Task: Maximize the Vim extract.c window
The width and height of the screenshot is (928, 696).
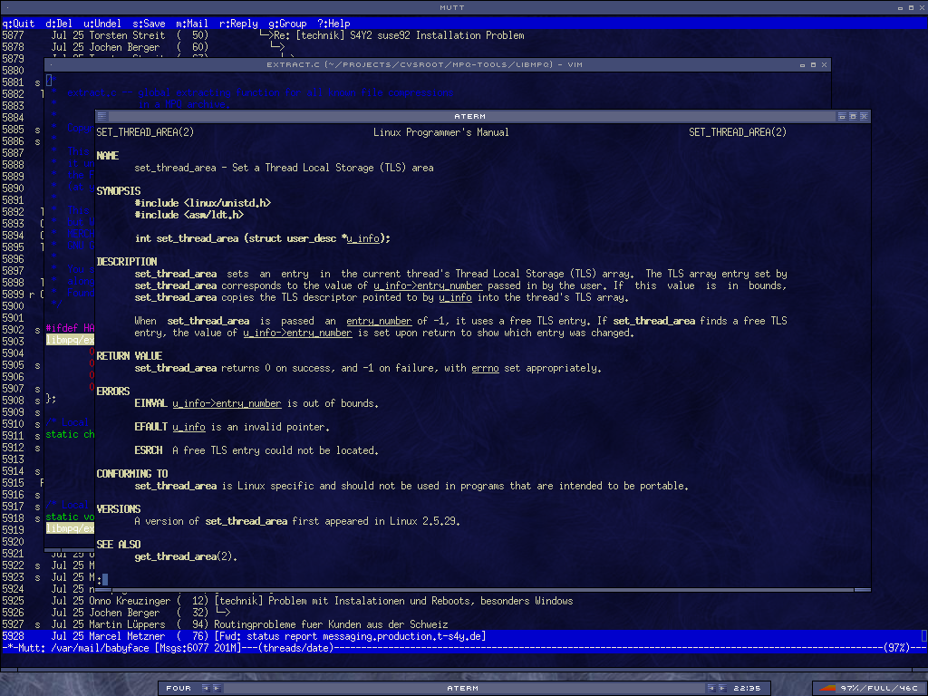Action: 813,64
